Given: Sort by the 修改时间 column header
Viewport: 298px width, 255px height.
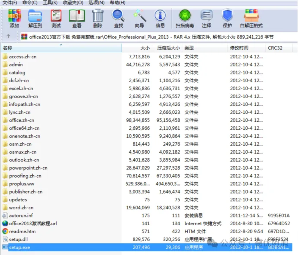Looking at the screenshot, I should pos(246,48).
